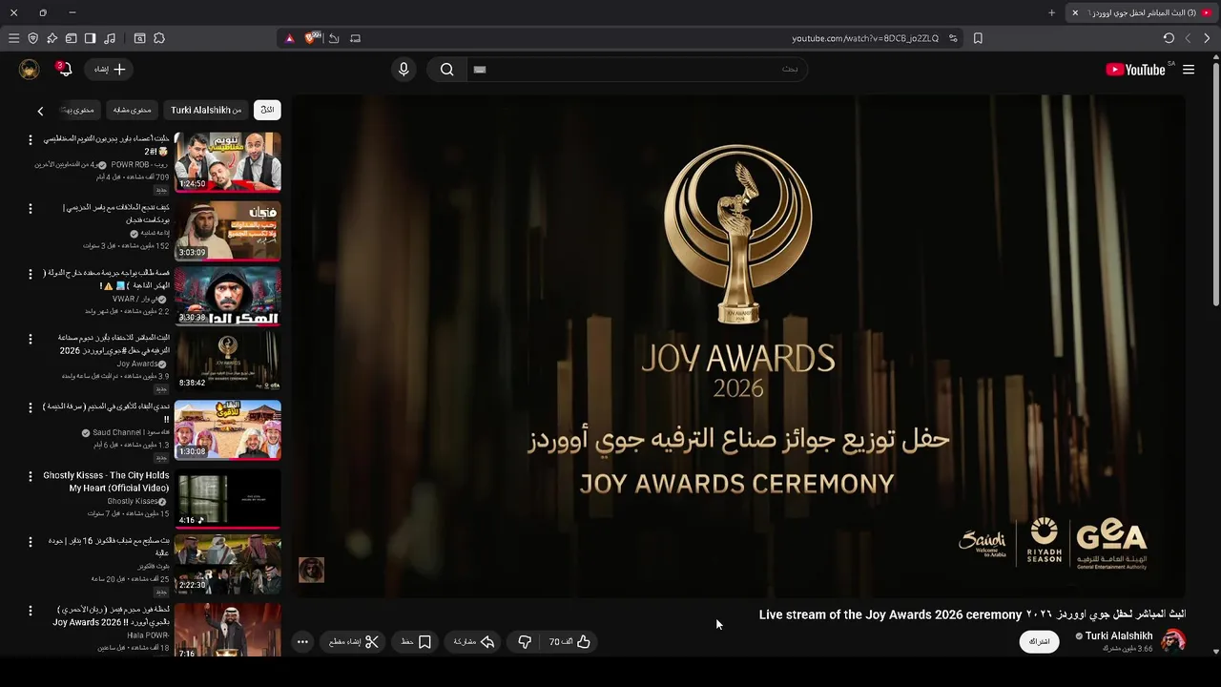The height and width of the screenshot is (687, 1221).
Task: Bookmark this page with the bookmark icon
Action: click(x=978, y=38)
